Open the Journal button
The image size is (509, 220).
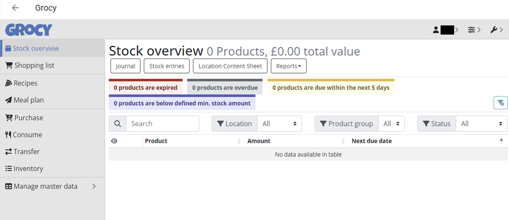[125, 66]
